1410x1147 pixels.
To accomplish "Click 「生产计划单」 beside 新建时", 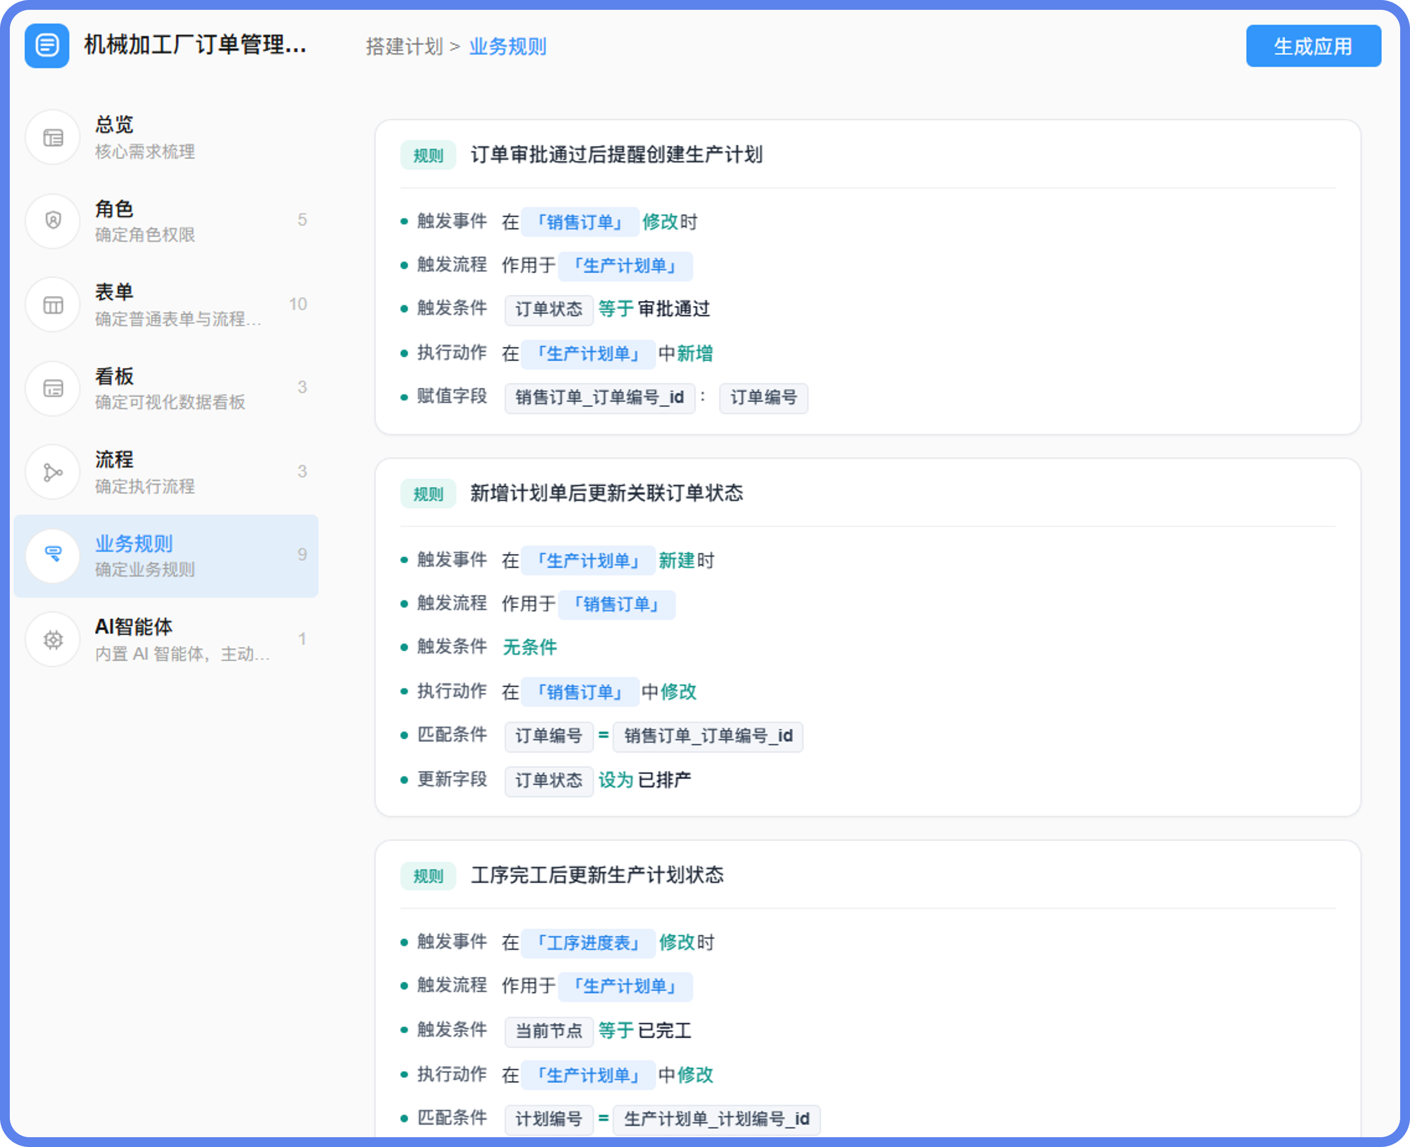I will click(588, 560).
